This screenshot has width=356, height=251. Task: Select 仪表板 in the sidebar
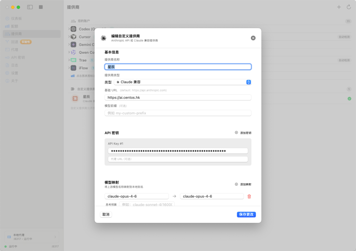click(x=16, y=18)
